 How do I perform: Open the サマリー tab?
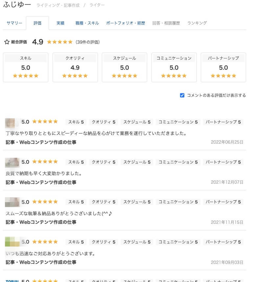[x=14, y=23]
